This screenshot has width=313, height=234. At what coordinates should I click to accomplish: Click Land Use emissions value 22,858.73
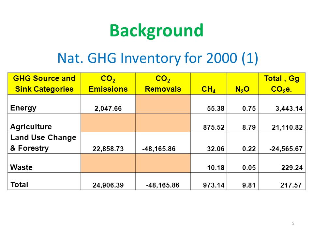tap(108, 149)
